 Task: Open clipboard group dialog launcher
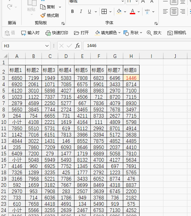(x=63, y=24)
